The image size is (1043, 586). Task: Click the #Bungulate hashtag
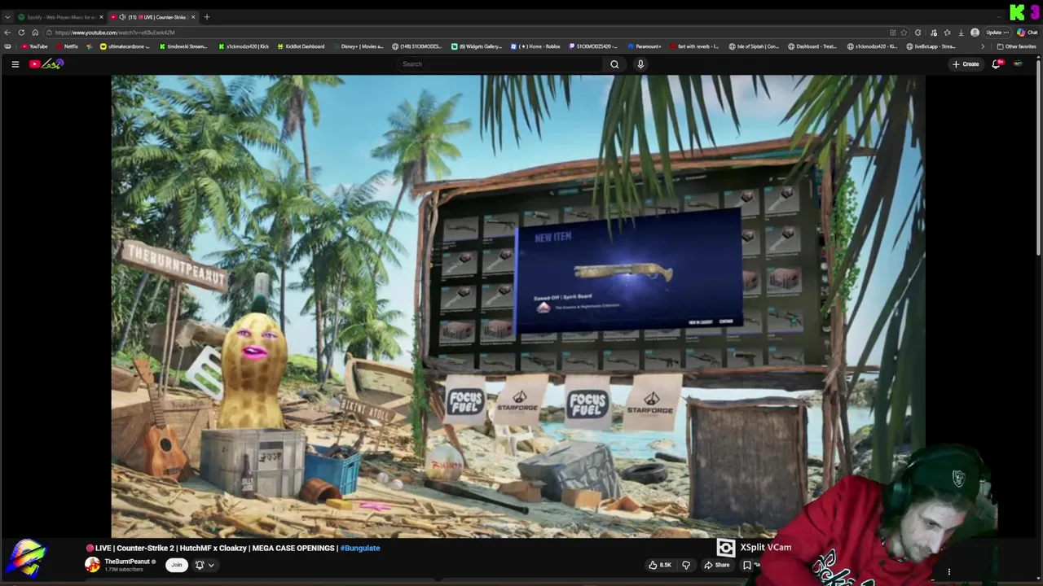(x=360, y=548)
